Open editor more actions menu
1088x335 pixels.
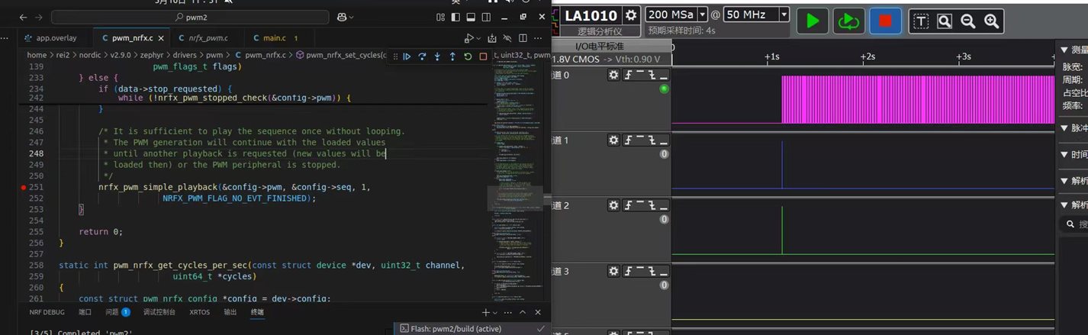coord(538,37)
